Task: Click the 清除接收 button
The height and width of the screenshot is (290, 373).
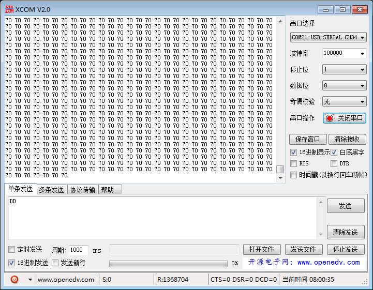Action: [347, 139]
